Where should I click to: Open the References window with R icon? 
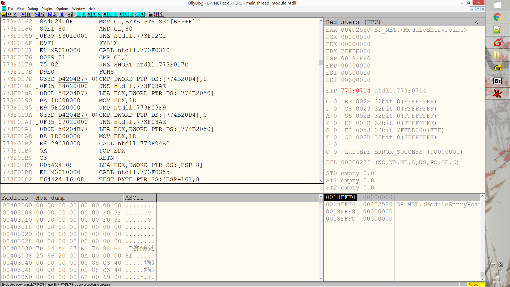(131, 14)
